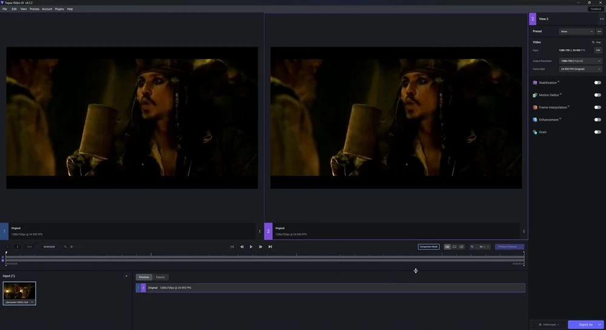This screenshot has width=606, height=330.
Task: Open the Output Resolution dropdown
Action: pyautogui.click(x=581, y=61)
